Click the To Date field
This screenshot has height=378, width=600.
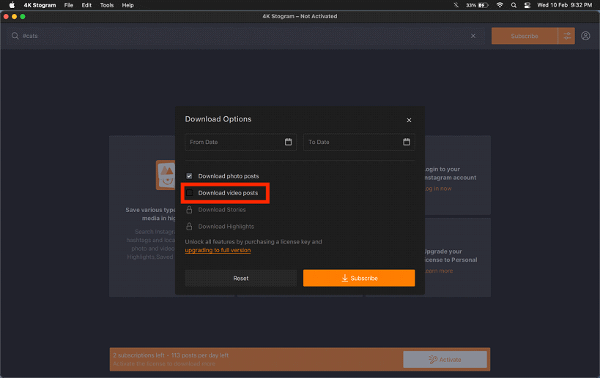click(359, 142)
